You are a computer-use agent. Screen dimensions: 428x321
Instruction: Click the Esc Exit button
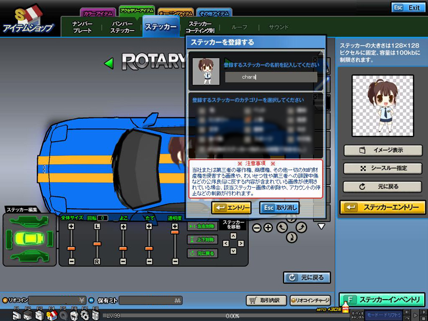[408, 7]
